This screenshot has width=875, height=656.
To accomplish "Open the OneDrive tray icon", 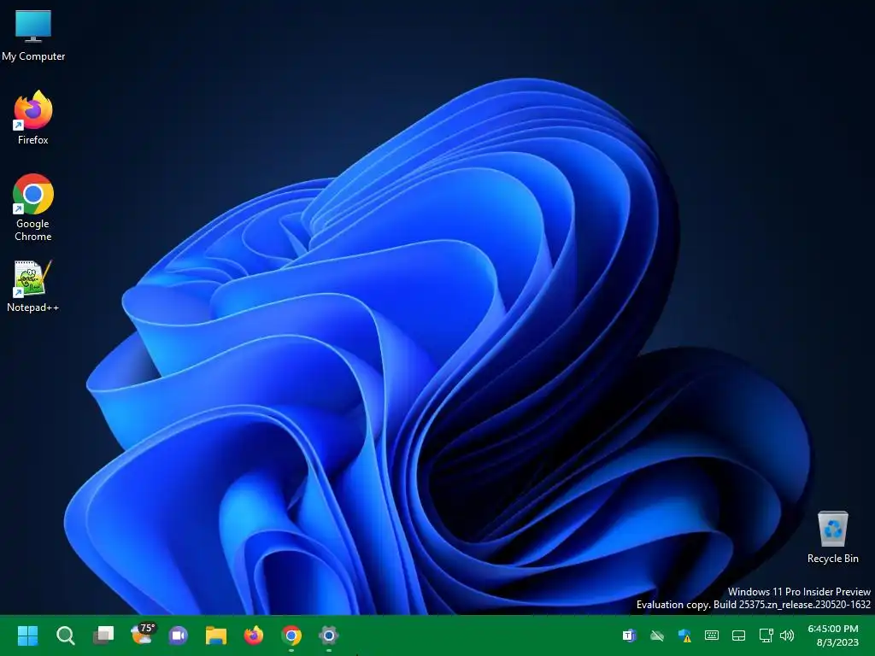I will coord(657,635).
